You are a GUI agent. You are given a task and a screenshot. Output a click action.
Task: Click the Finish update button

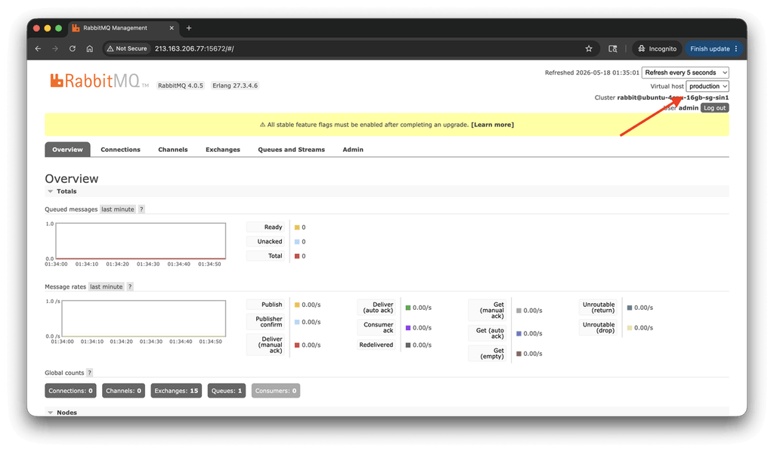(x=714, y=48)
